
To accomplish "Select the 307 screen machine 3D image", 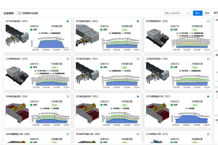I will (x=158, y=112).
